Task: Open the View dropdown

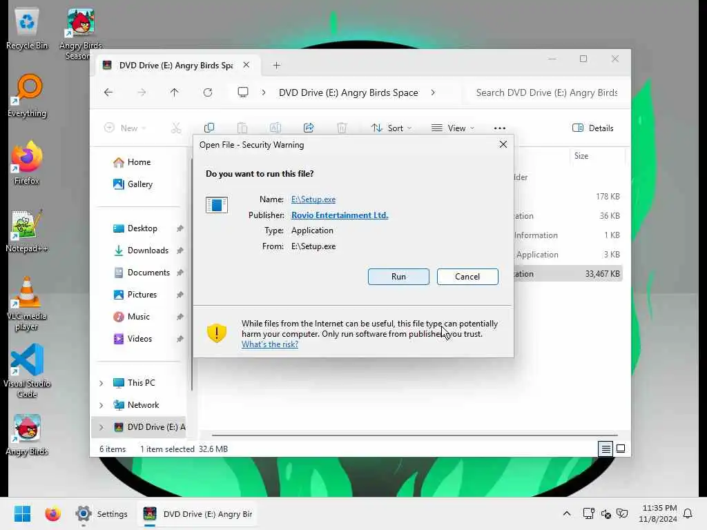Action: [453, 128]
